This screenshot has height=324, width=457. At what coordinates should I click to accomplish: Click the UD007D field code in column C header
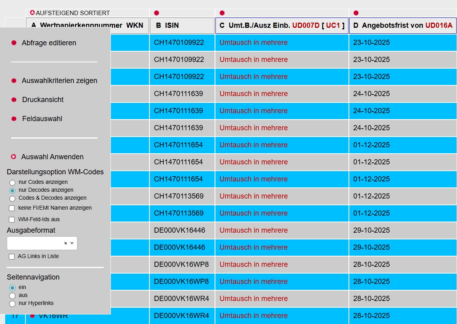306,25
